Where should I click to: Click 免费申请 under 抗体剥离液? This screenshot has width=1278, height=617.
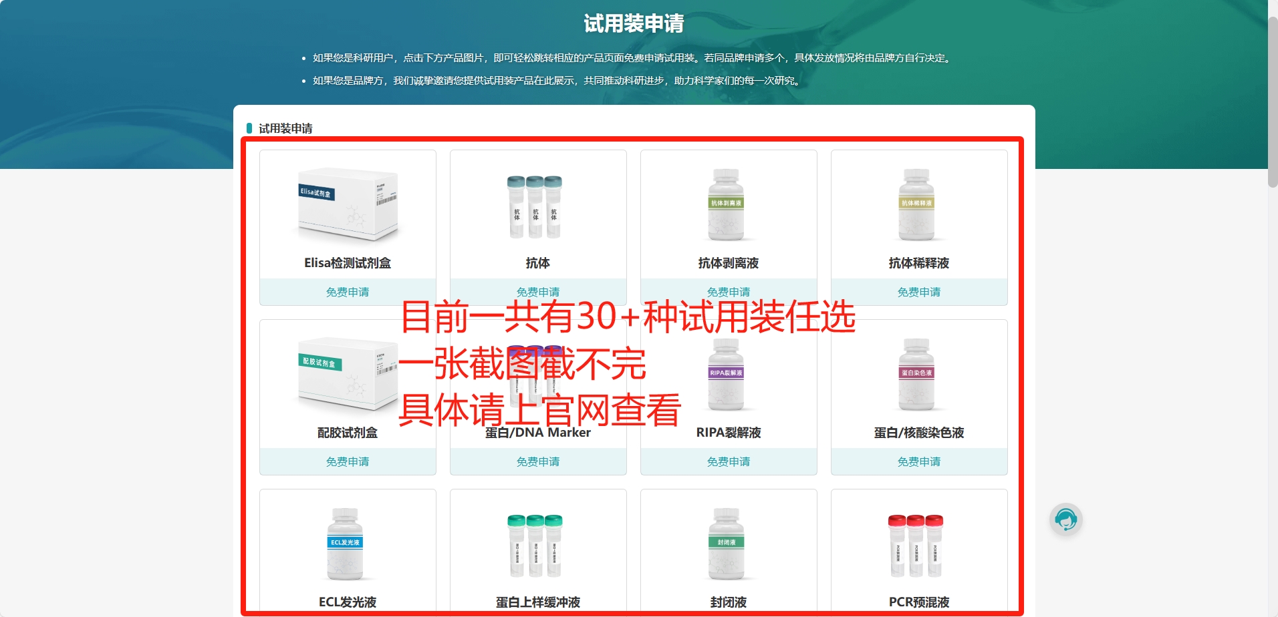coord(728,292)
